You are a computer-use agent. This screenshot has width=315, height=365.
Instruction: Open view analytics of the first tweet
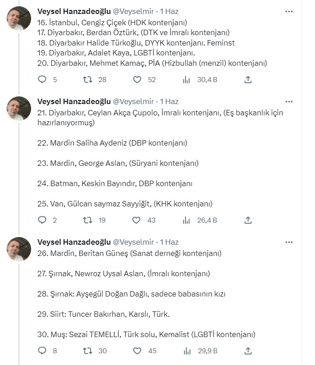pyautogui.click(x=186, y=79)
